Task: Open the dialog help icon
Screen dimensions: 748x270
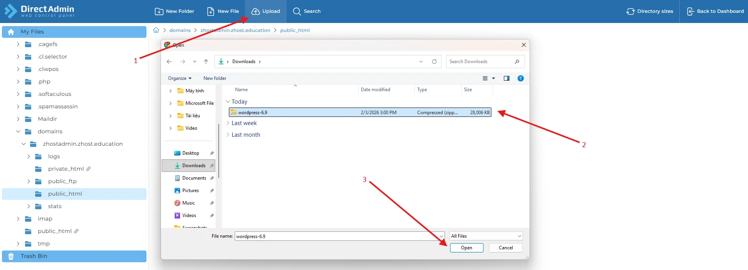Action: click(x=521, y=78)
